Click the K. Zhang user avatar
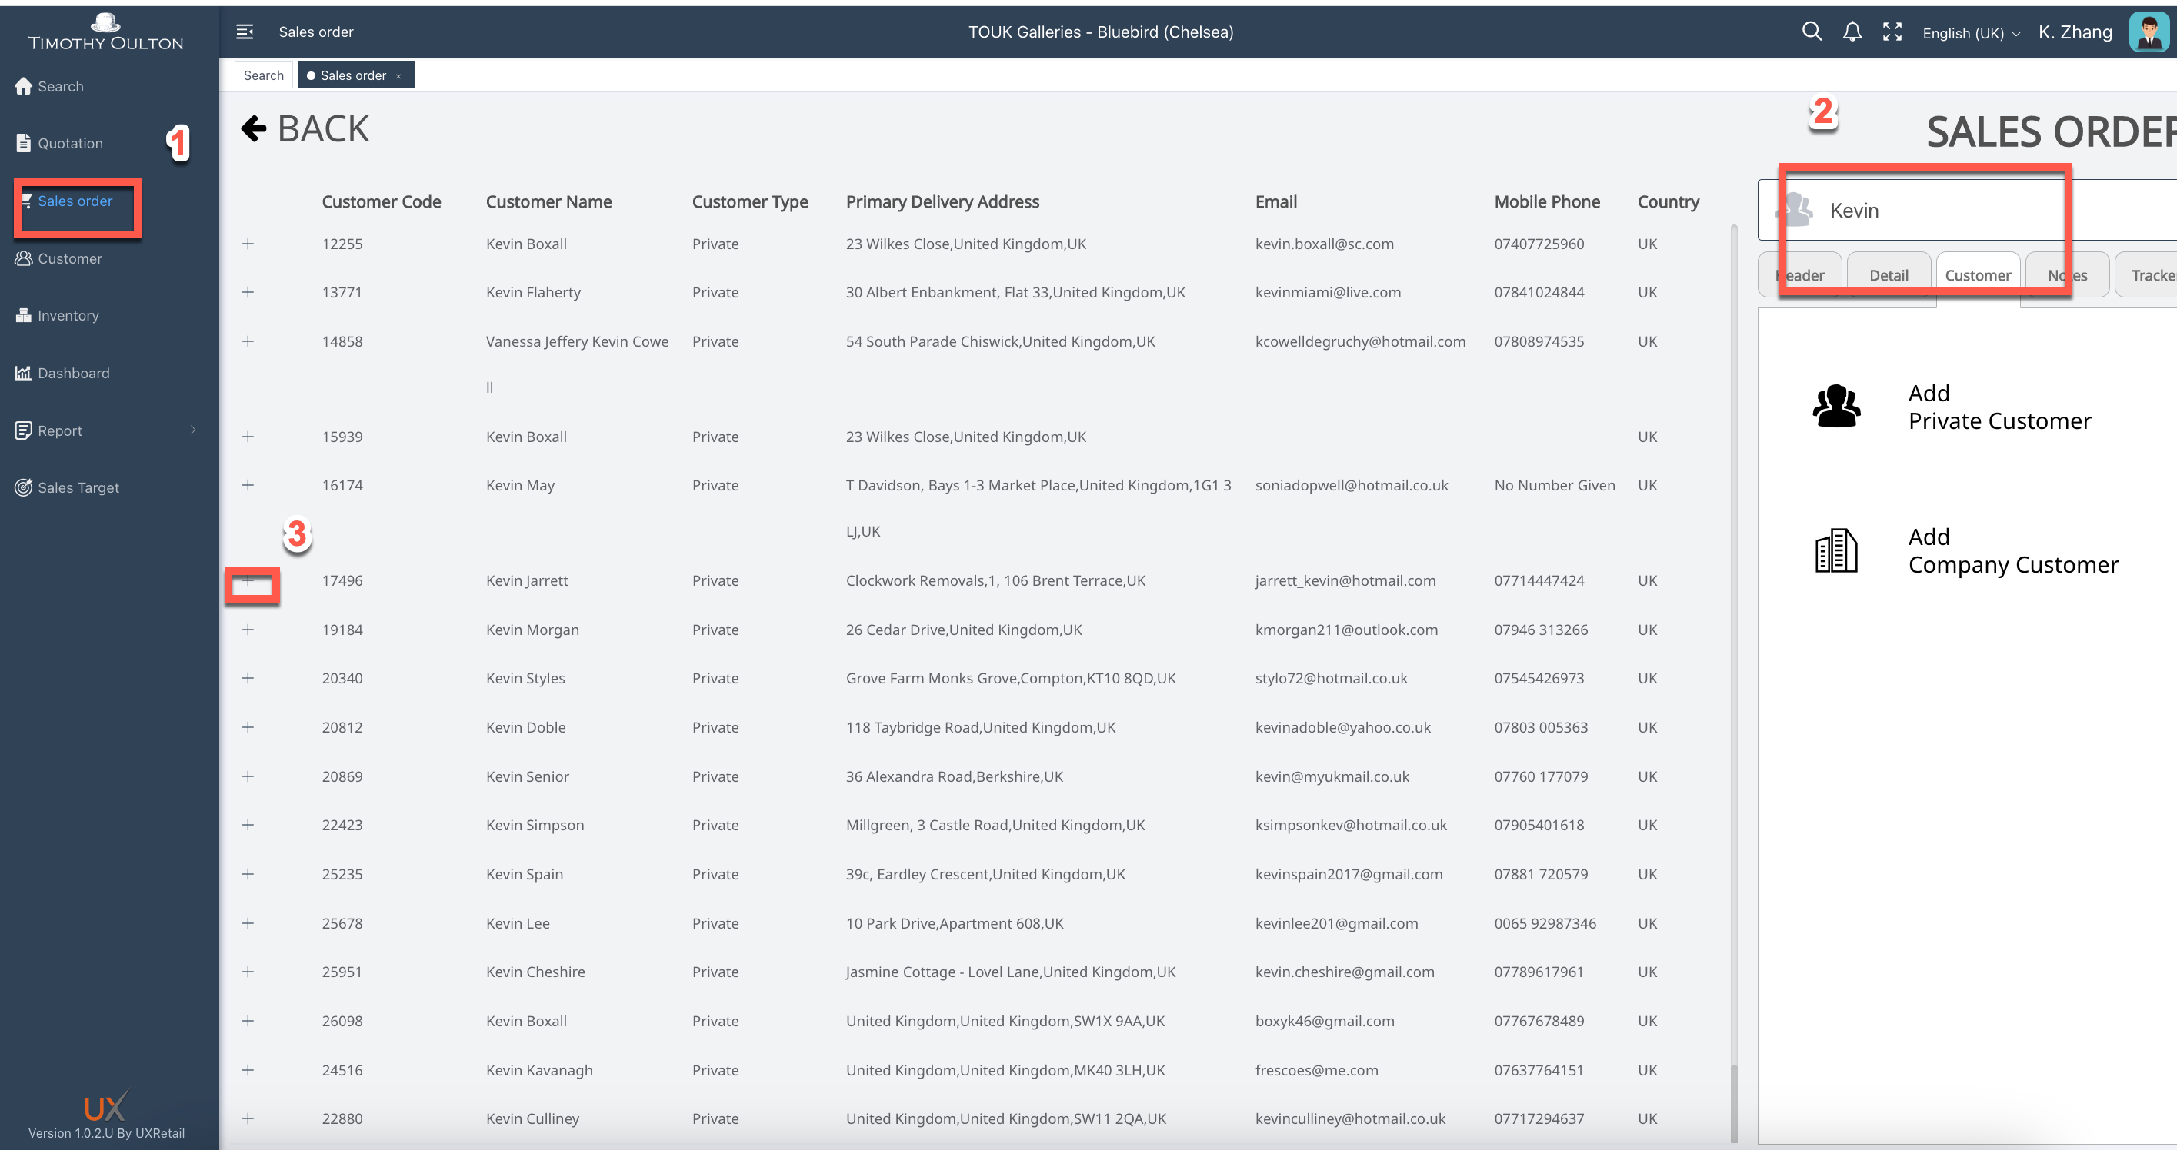Viewport: 2177px width, 1150px height. 2149,32
